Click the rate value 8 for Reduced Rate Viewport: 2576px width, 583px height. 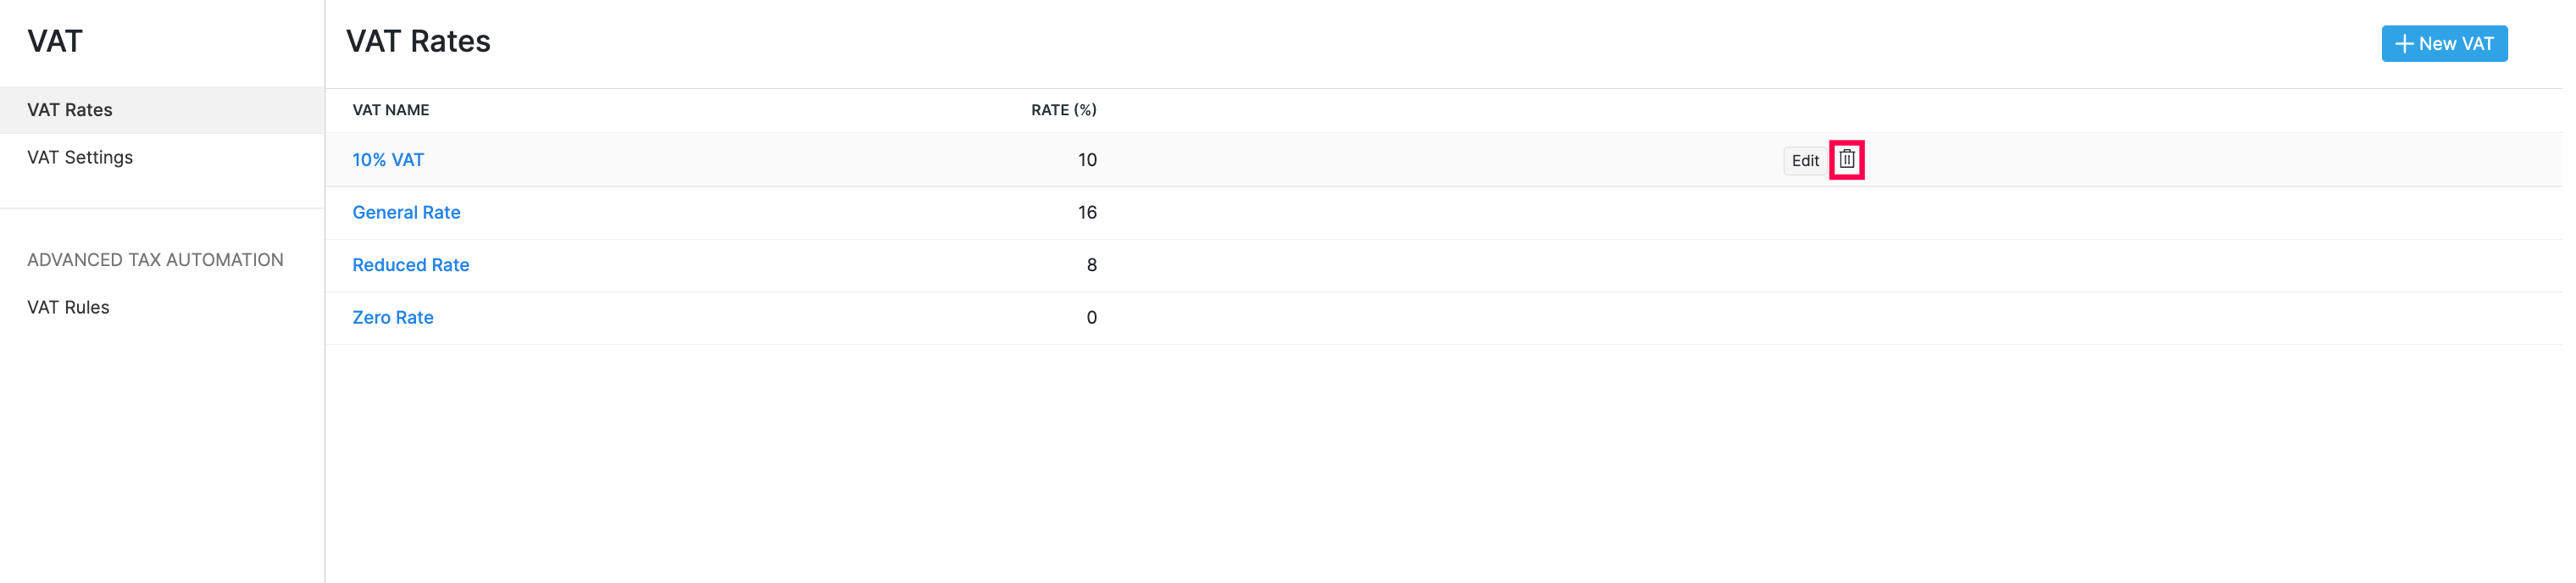coord(1091,265)
